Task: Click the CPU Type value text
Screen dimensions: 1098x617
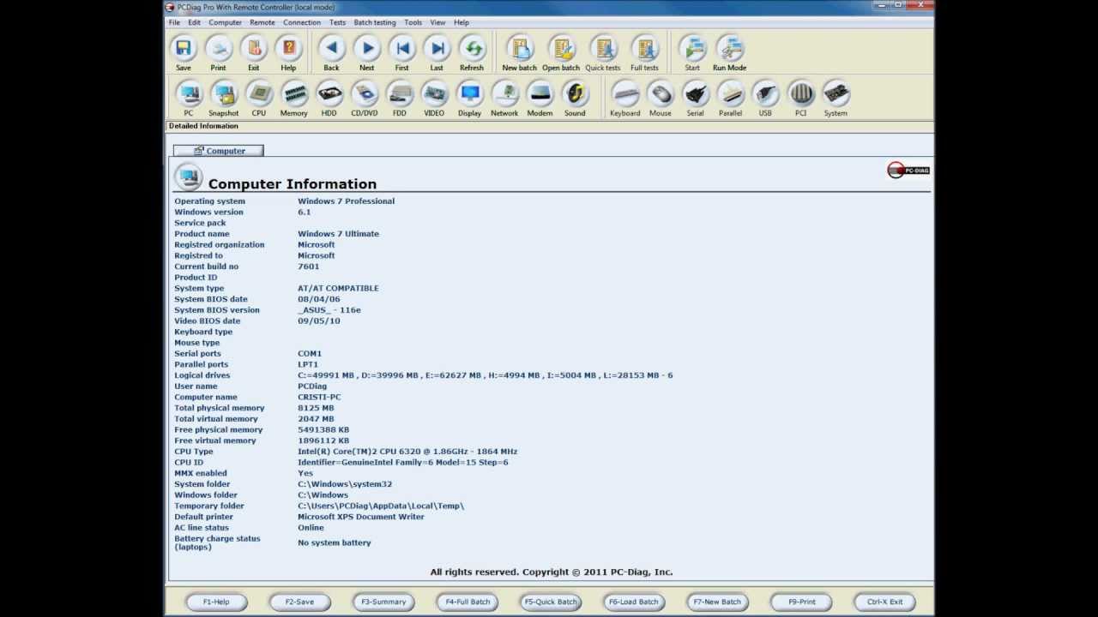Action: (407, 452)
